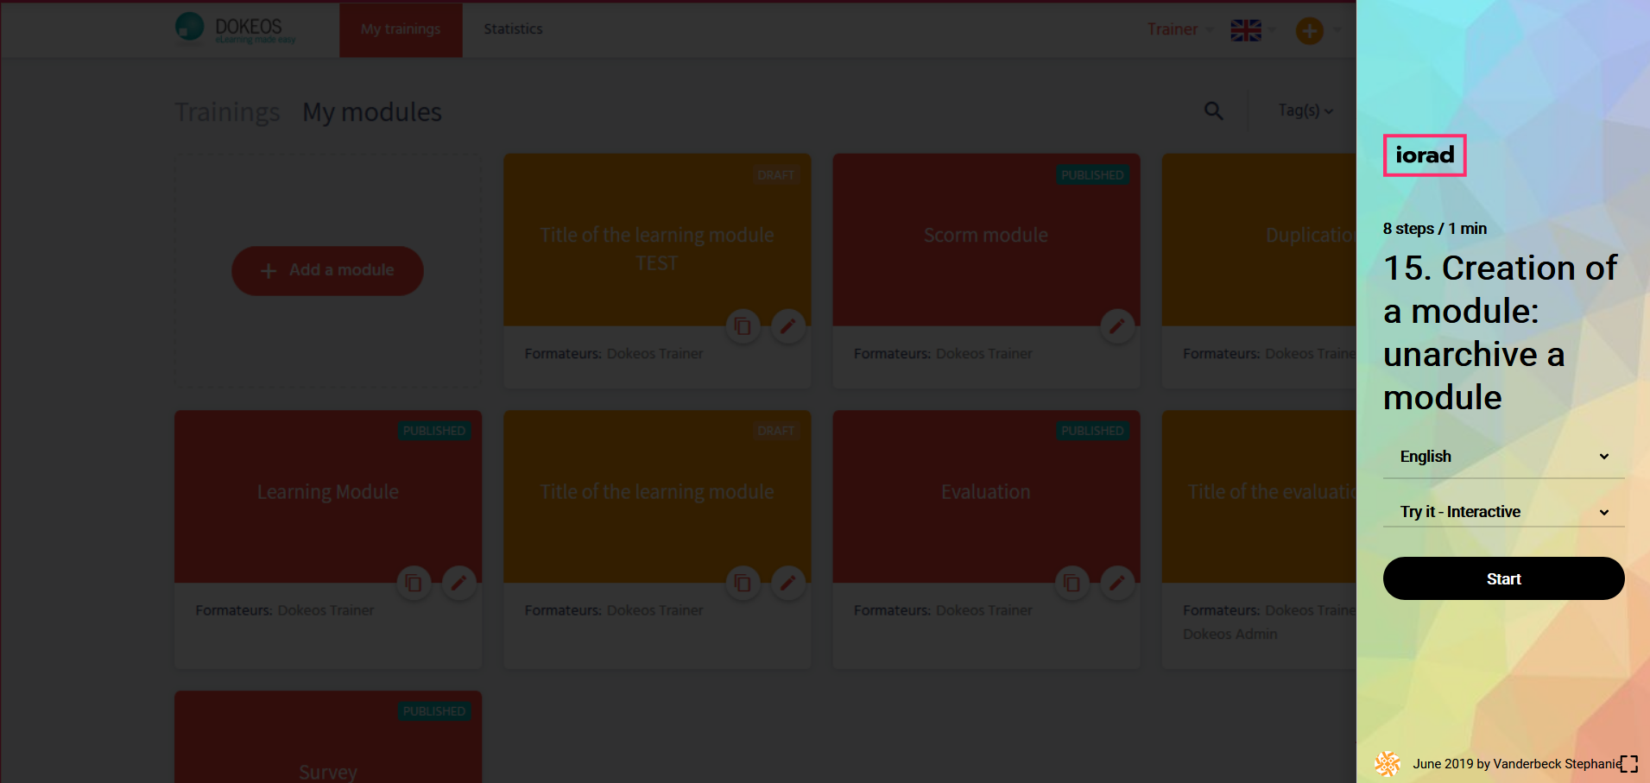The image size is (1650, 783).
Task: Click the orange plus icon in header
Action: pyautogui.click(x=1309, y=31)
